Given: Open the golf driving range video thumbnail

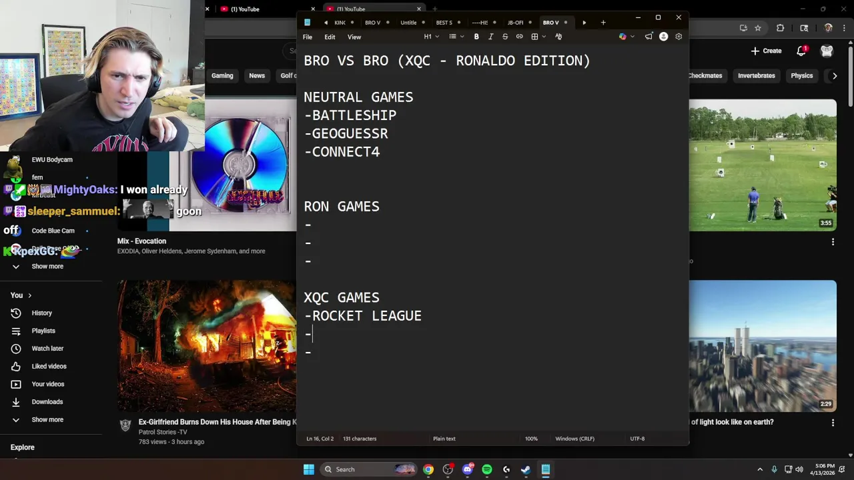Looking at the screenshot, I should [763, 165].
